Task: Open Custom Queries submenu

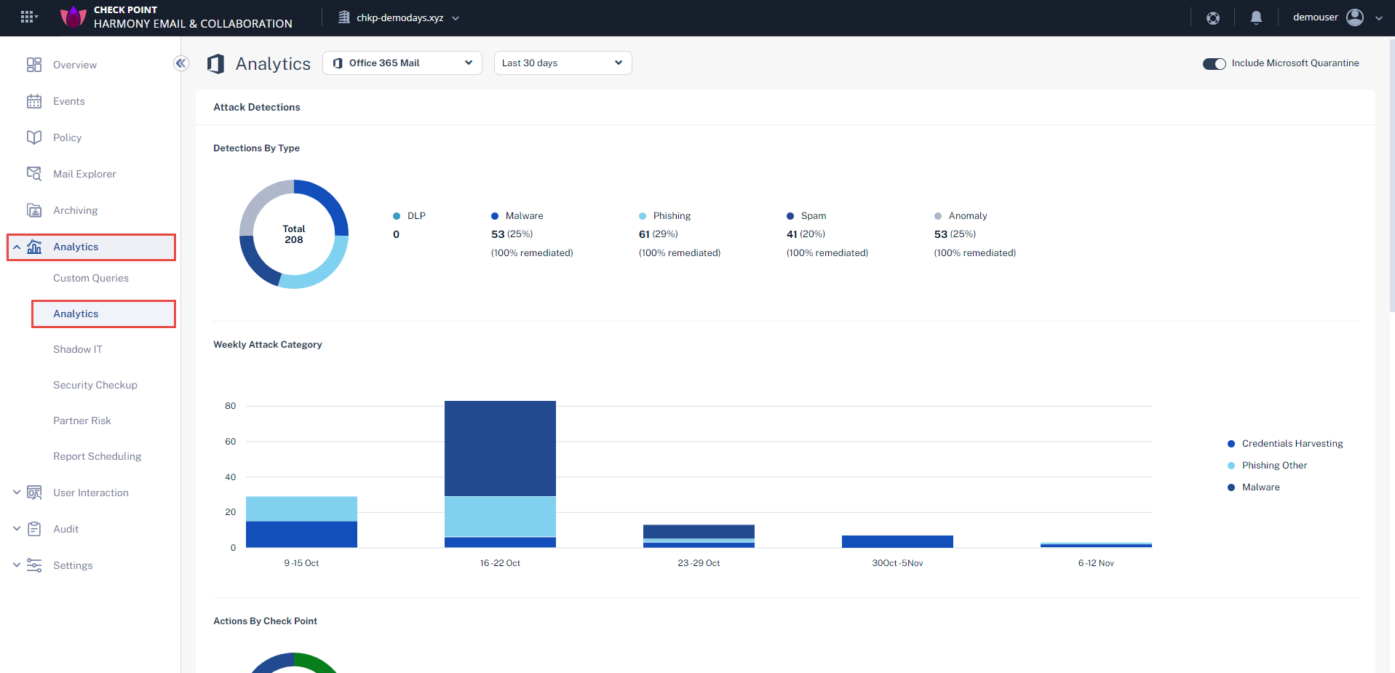Action: (91, 278)
